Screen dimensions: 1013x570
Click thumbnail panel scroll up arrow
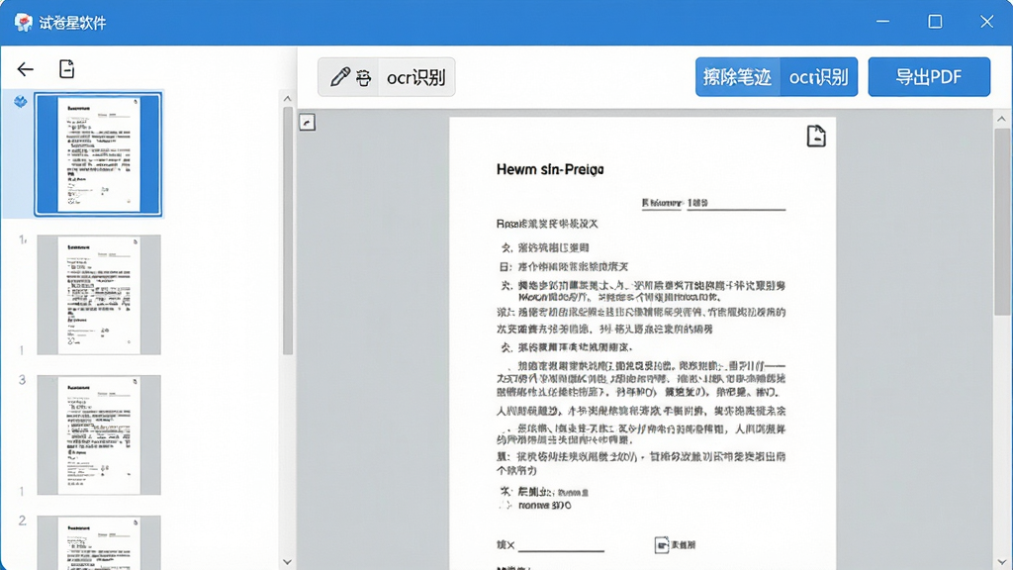288,99
